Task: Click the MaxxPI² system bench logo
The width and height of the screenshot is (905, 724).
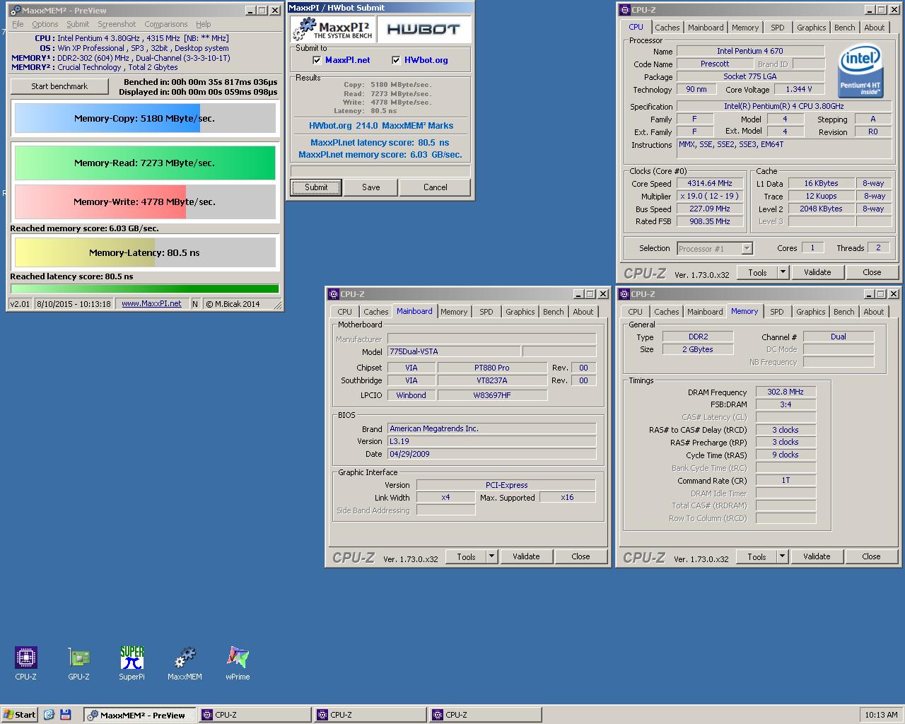Action: click(x=332, y=30)
